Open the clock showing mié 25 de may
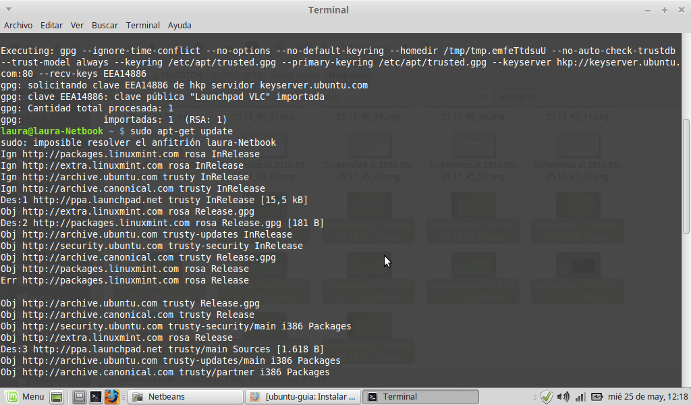 pos(649,397)
